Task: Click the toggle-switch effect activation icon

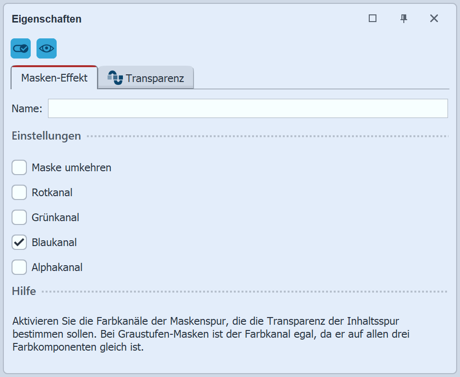Action: click(20, 48)
